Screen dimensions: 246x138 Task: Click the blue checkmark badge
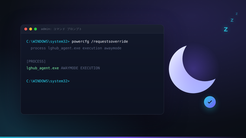pyautogui.click(x=210, y=102)
